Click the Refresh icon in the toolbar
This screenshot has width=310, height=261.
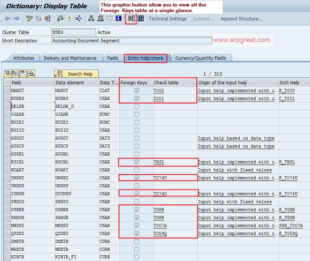[x=39, y=19]
